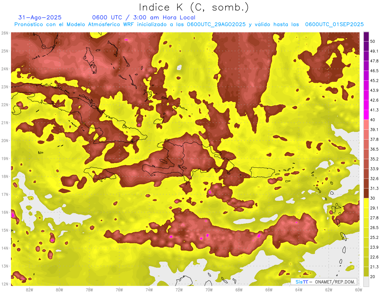Viewport: 381px width, 294px height.
Task: Click the 60W longitude label
Action: (x=358, y=290)
